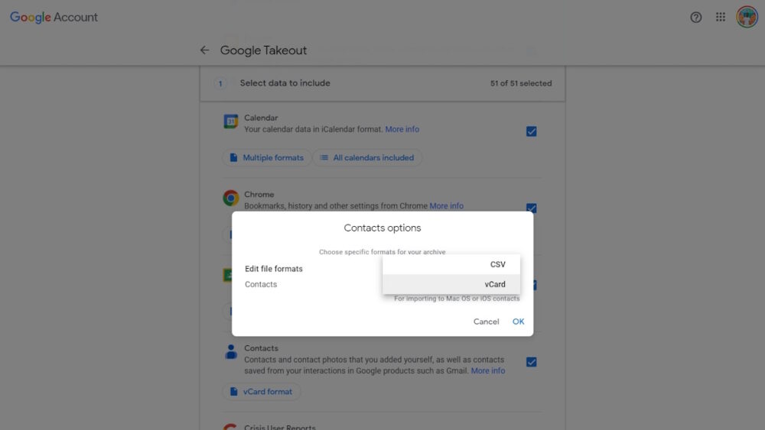765x430 pixels.
Task: Open the Google Help question-mark icon
Action: (x=695, y=18)
